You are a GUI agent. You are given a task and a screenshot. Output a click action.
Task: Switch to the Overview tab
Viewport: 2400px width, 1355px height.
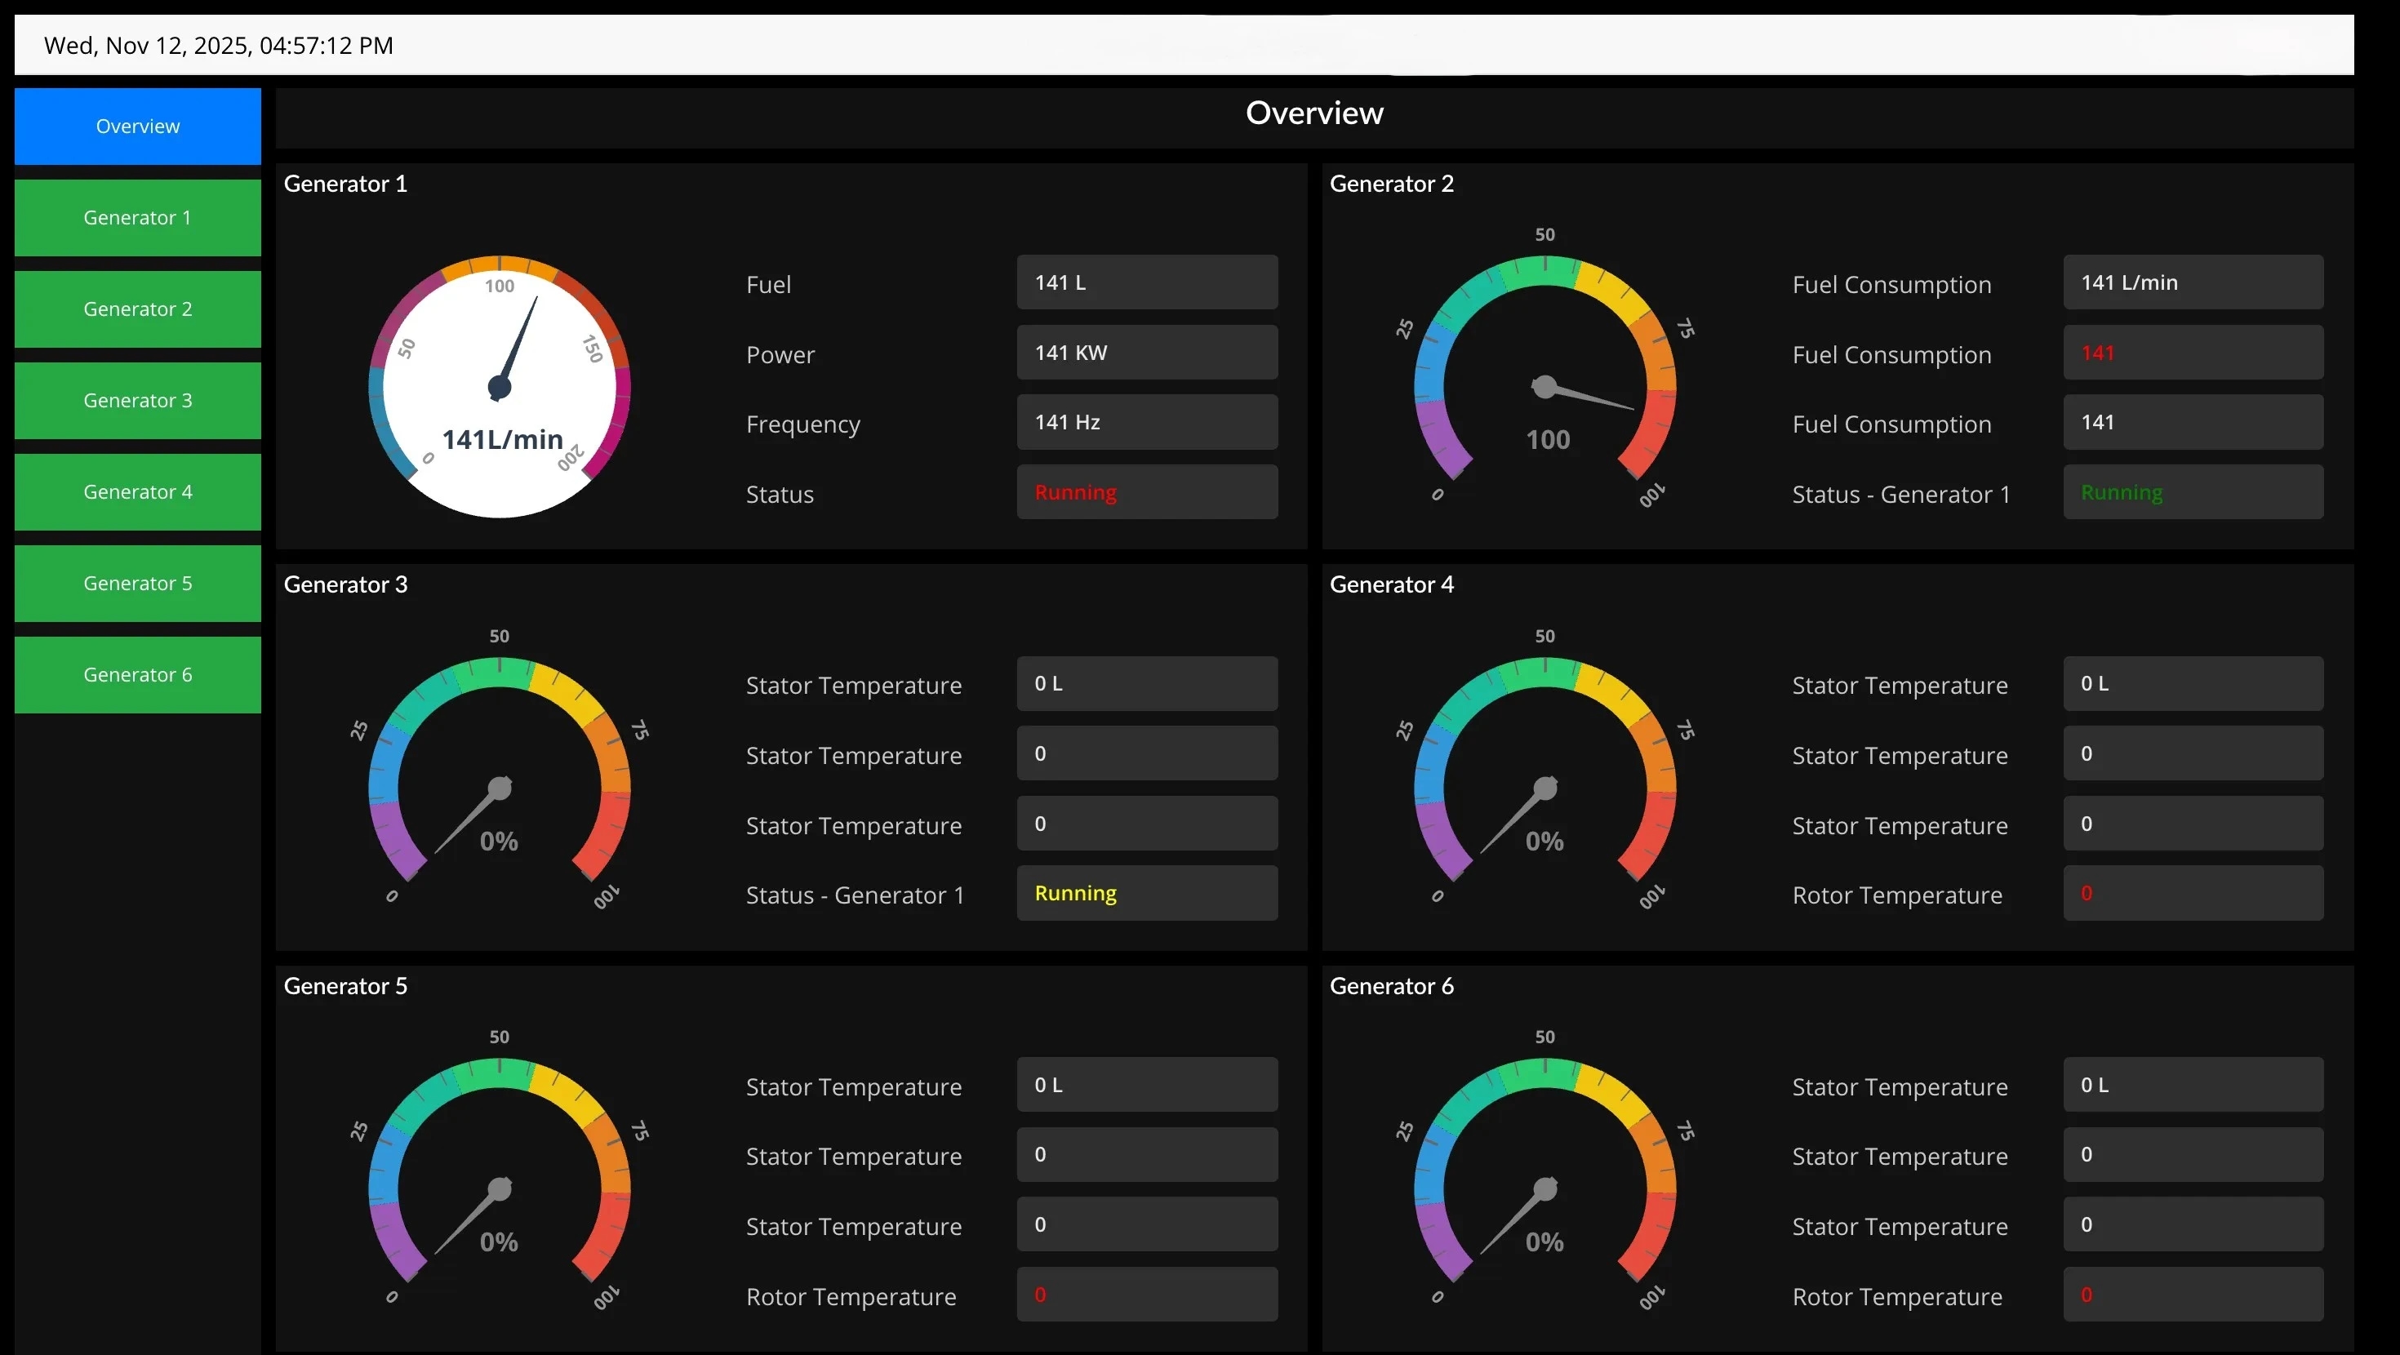tap(136, 126)
